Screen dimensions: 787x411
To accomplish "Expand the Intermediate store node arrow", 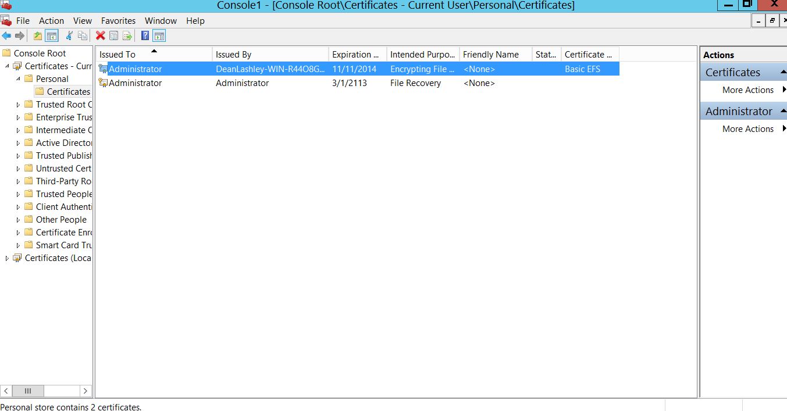I will (18, 130).
